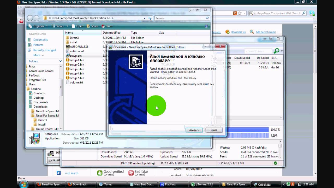The width and height of the screenshot is (334, 188).
Task: Open the Organize menu in Explorer
Action: click(x=38, y=26)
